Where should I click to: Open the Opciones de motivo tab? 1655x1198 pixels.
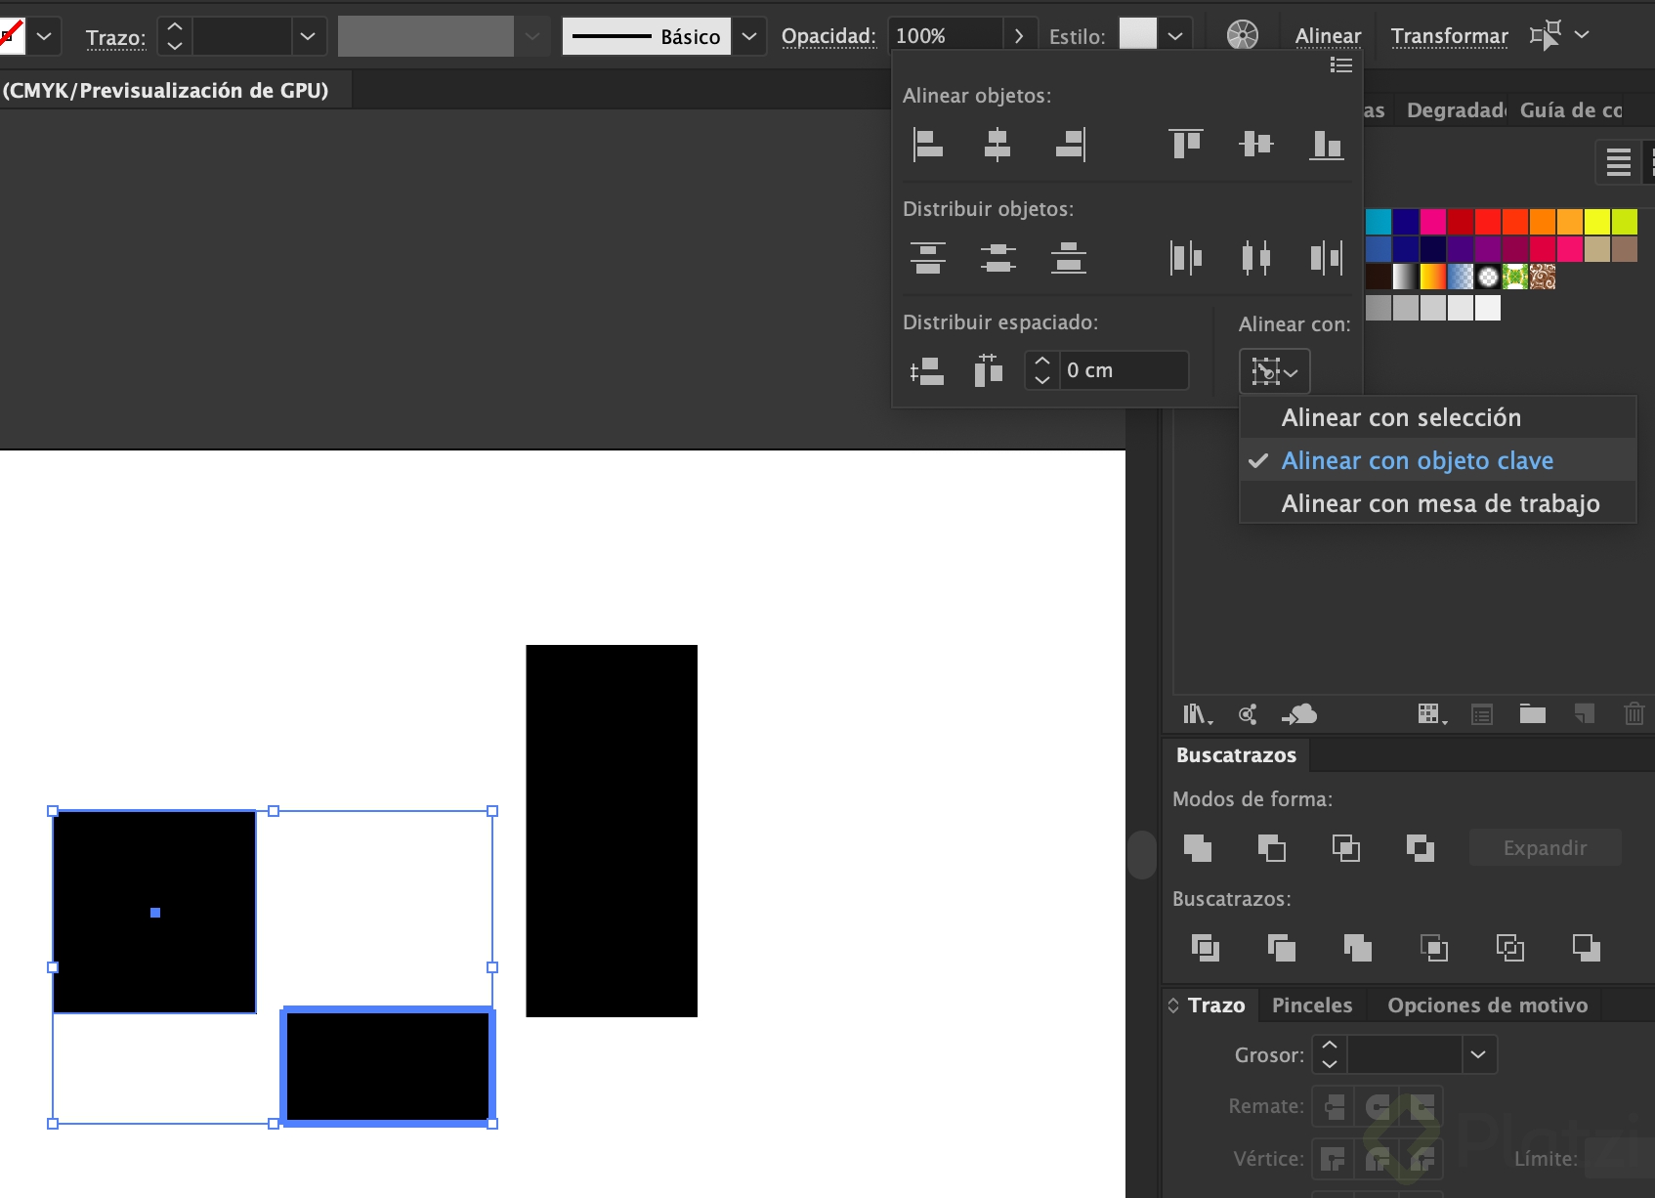coord(1487,1005)
